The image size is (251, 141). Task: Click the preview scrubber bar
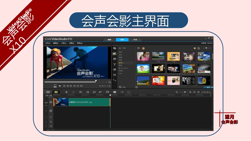coord(71,82)
